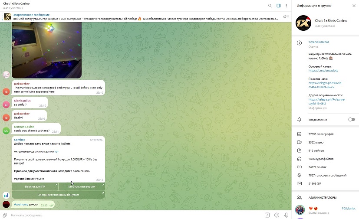
Task: Open bot commands slash icon
Action: pos(267,215)
